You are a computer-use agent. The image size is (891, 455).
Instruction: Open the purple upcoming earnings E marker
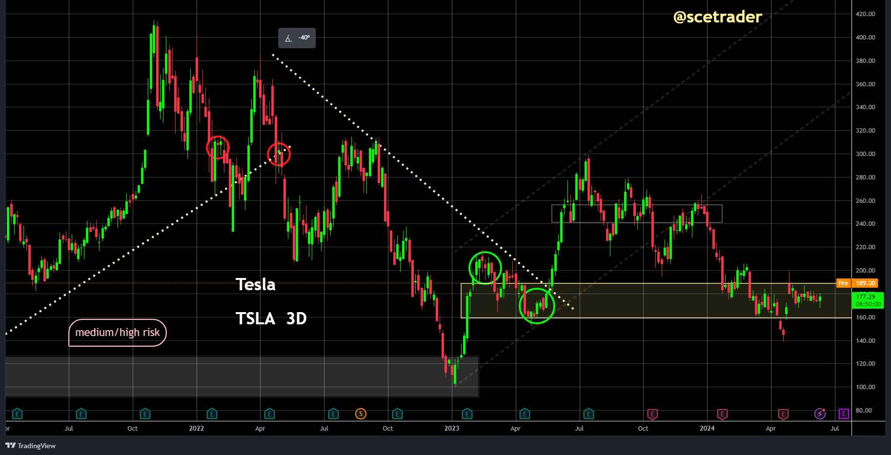[x=844, y=414]
